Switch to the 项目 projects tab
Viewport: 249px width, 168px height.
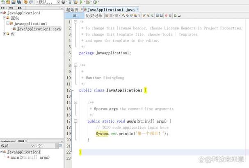2,8
